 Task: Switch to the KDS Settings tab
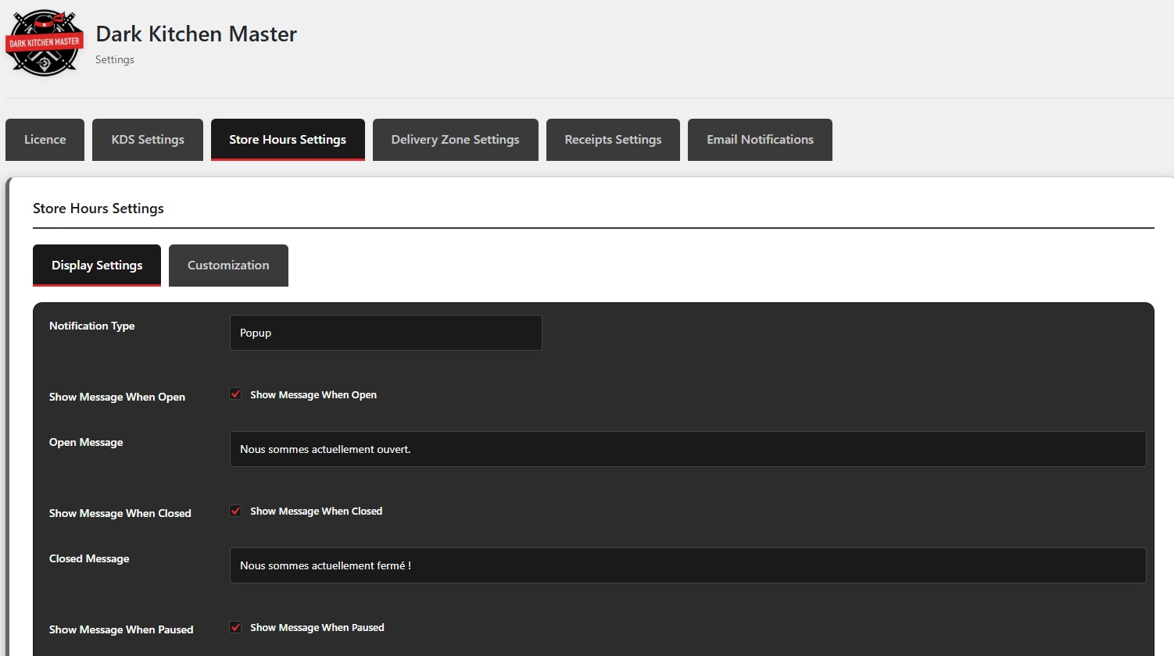[148, 140]
